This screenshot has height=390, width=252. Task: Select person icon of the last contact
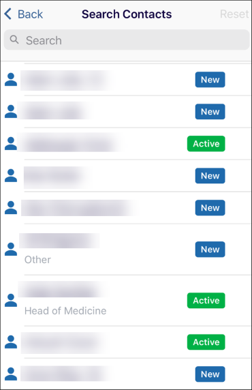[11, 374]
